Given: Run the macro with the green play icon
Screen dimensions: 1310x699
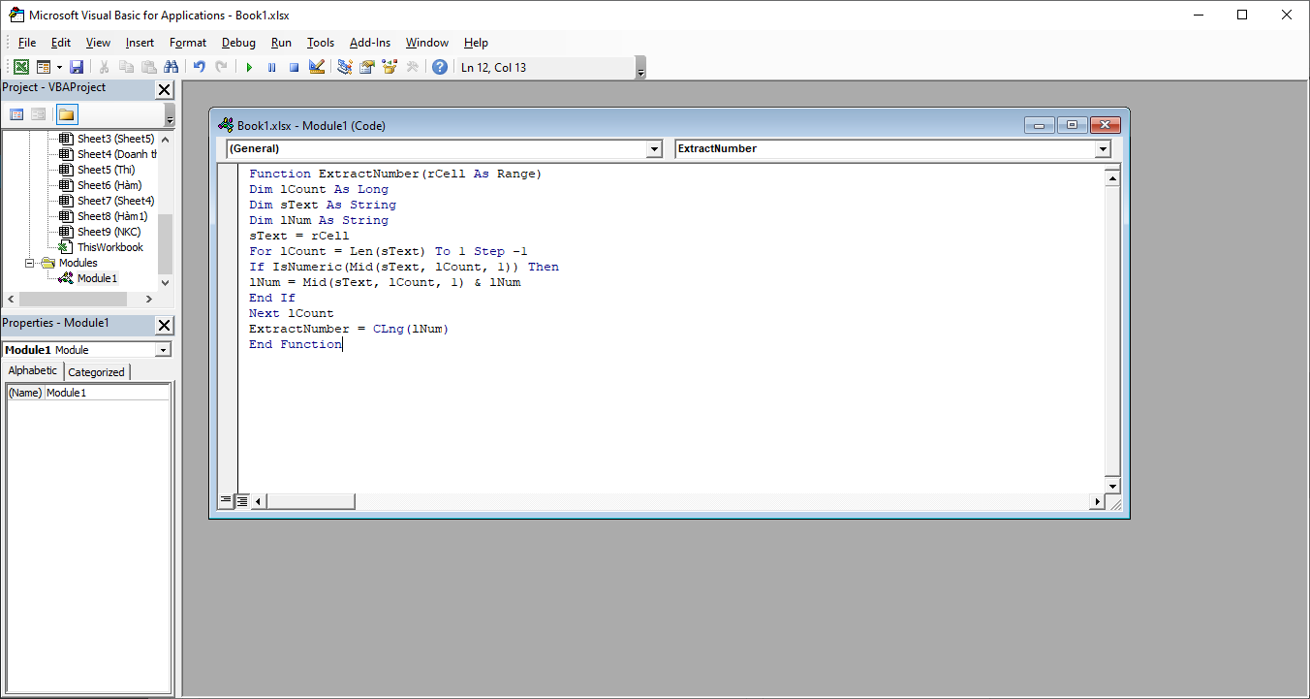Looking at the screenshot, I should pyautogui.click(x=249, y=67).
